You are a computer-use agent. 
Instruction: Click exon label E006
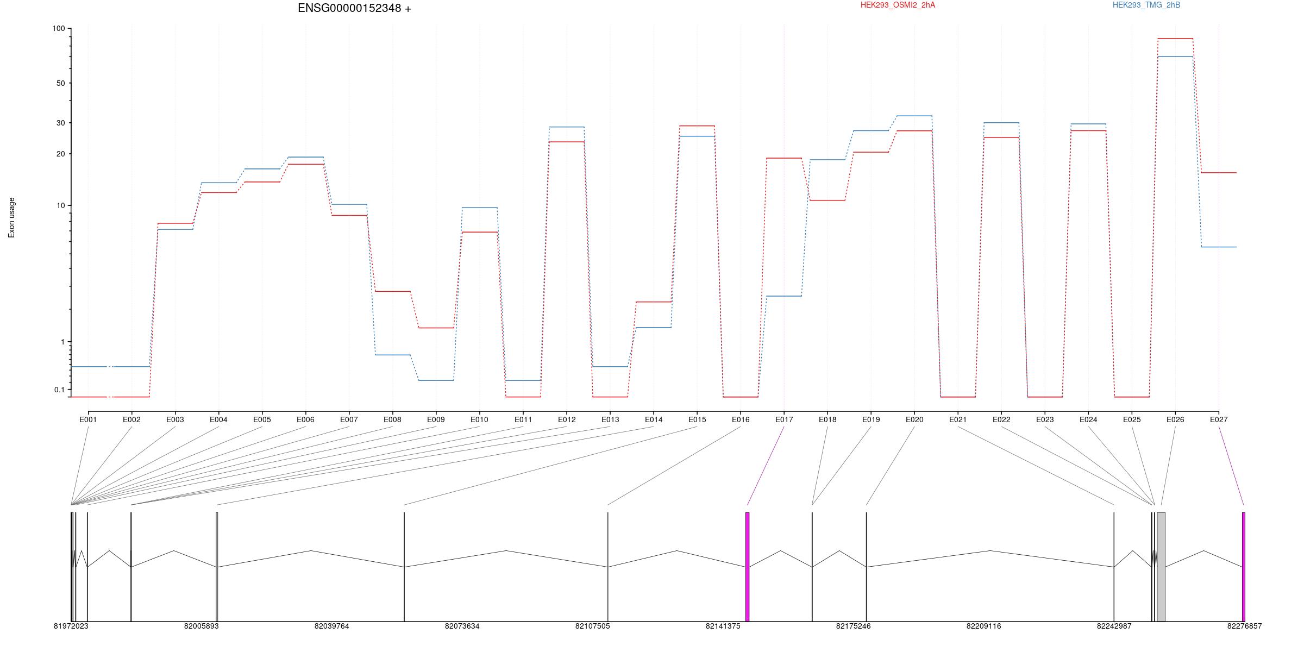tap(305, 419)
